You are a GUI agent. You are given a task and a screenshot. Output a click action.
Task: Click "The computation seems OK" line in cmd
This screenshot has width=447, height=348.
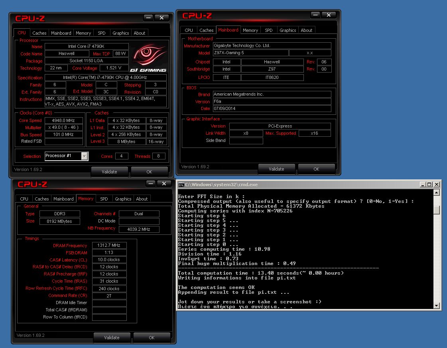coord(217,287)
